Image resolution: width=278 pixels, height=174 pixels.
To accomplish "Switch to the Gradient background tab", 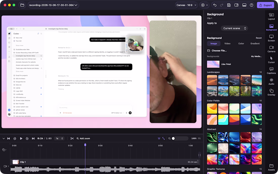I will (255, 43).
